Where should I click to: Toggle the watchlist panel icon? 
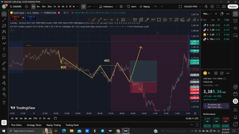[x=235, y=14]
